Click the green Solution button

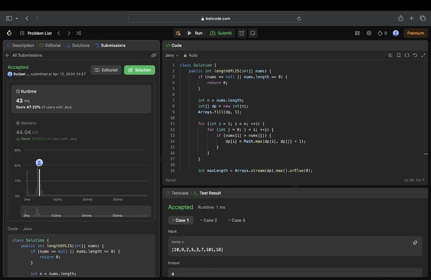pyautogui.click(x=140, y=70)
